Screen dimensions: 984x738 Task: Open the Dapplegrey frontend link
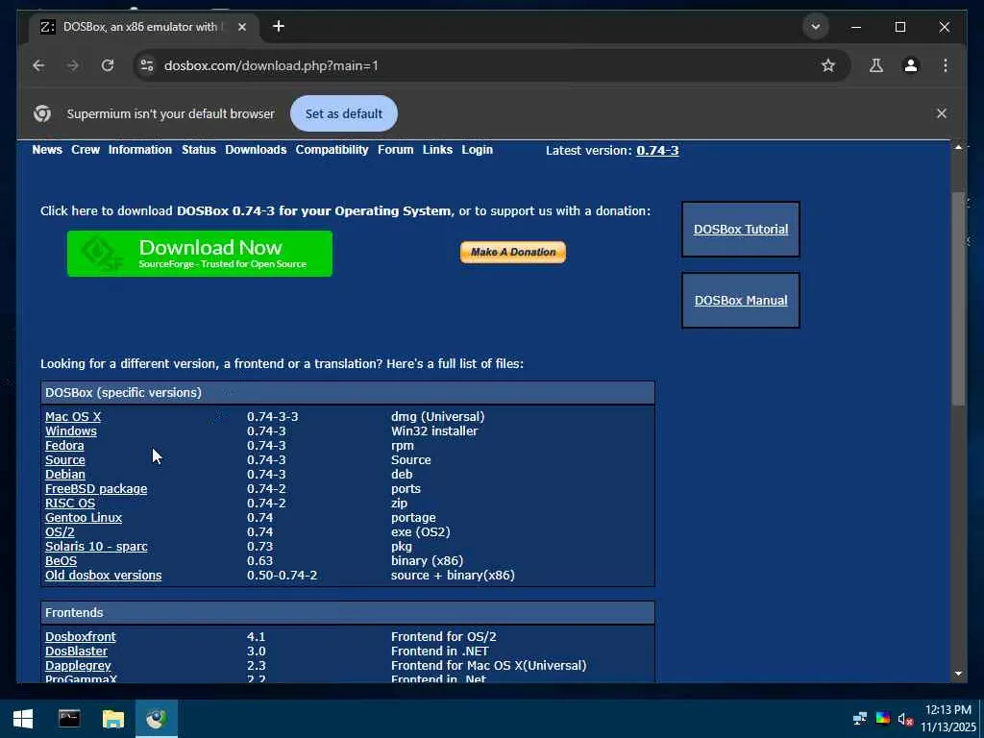[78, 666]
